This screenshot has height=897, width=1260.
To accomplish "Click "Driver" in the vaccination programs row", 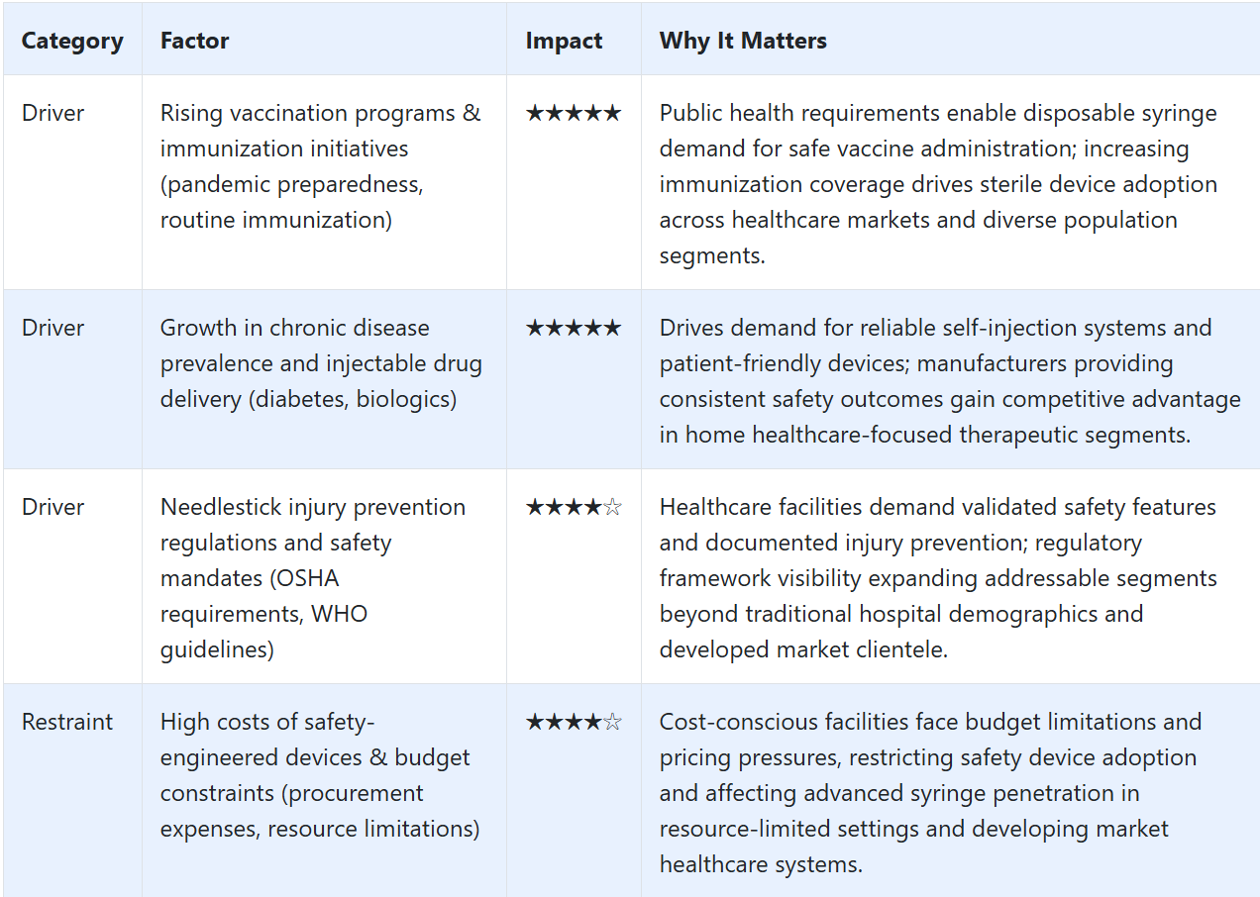I will pyautogui.click(x=53, y=113).
